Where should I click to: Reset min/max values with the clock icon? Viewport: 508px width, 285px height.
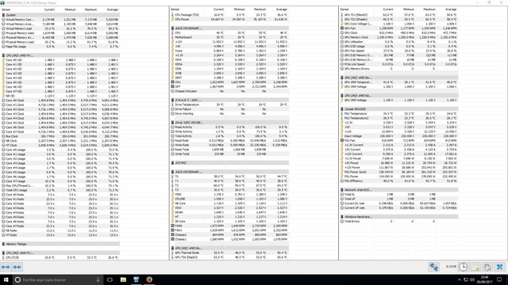click(464, 267)
